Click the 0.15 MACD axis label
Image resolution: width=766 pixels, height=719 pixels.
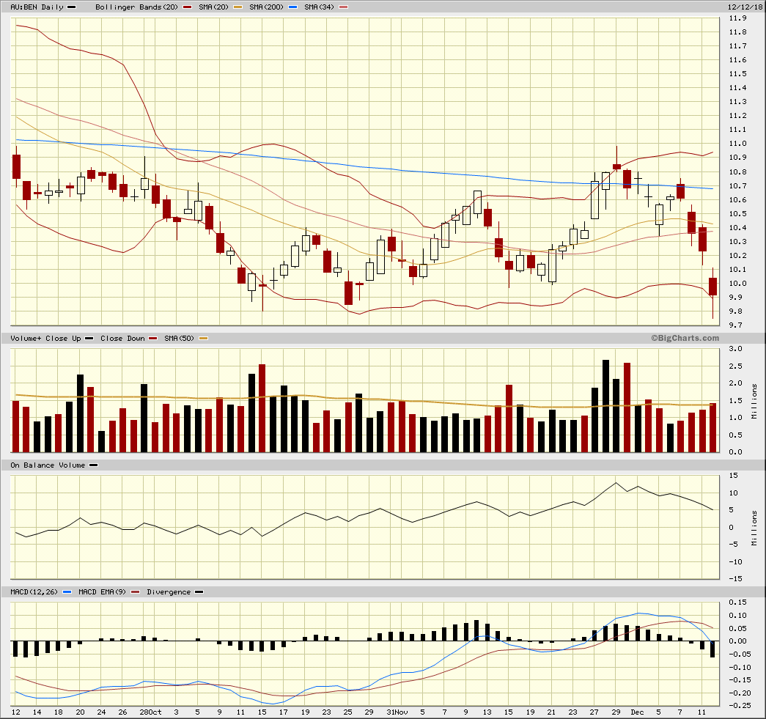pos(737,602)
